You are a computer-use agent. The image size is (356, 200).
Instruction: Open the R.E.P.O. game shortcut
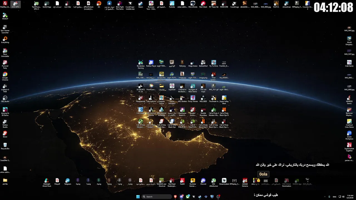coord(276,4)
